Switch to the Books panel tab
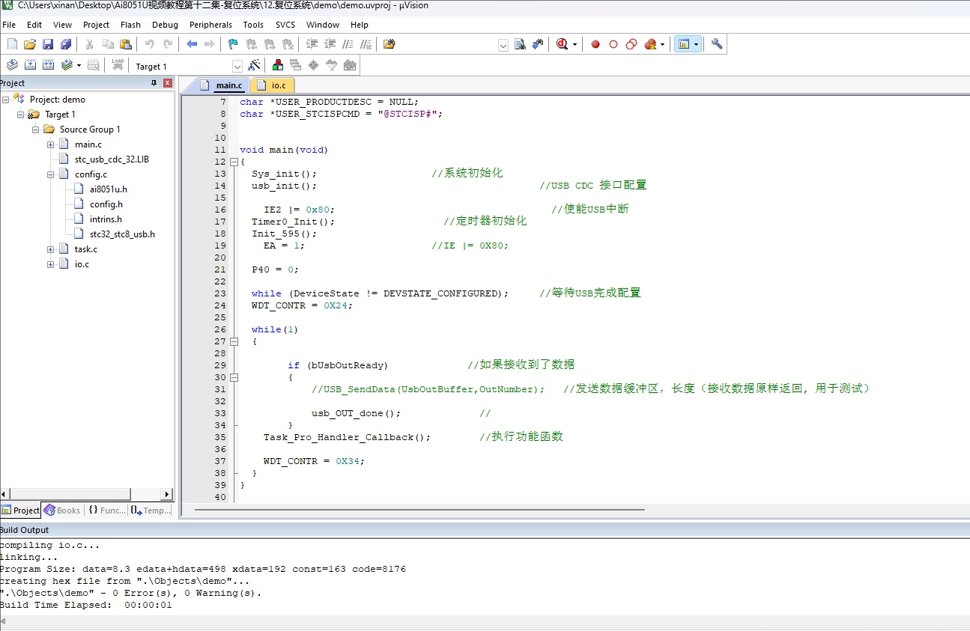This screenshot has height=631, width=970. [62, 510]
